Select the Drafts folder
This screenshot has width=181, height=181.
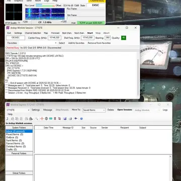[x=12, y=149]
